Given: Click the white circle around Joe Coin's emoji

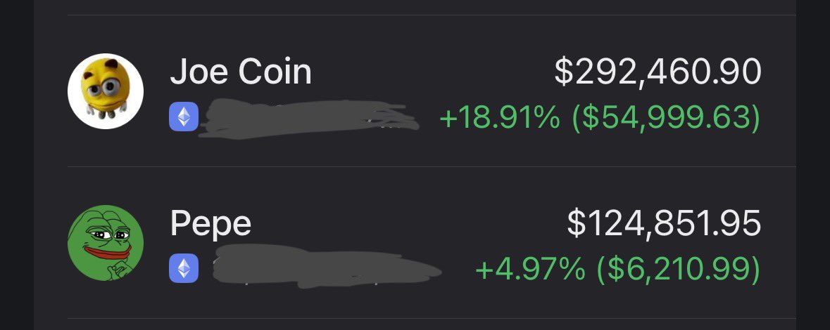Looking at the screenshot, I should pos(106,91).
